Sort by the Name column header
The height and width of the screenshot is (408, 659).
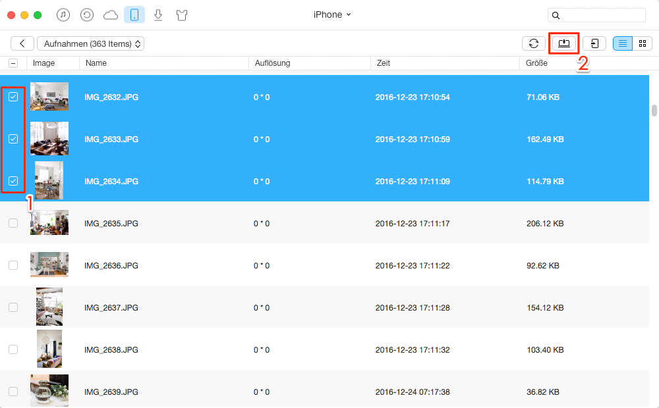pyautogui.click(x=164, y=63)
